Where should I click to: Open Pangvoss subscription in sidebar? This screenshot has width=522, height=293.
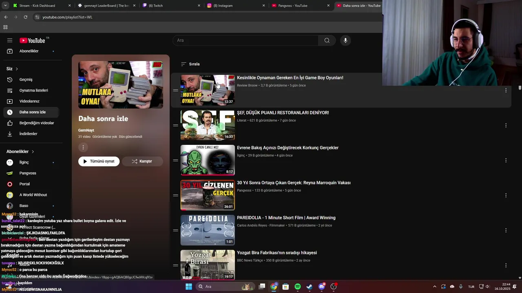pyautogui.click(x=31, y=173)
